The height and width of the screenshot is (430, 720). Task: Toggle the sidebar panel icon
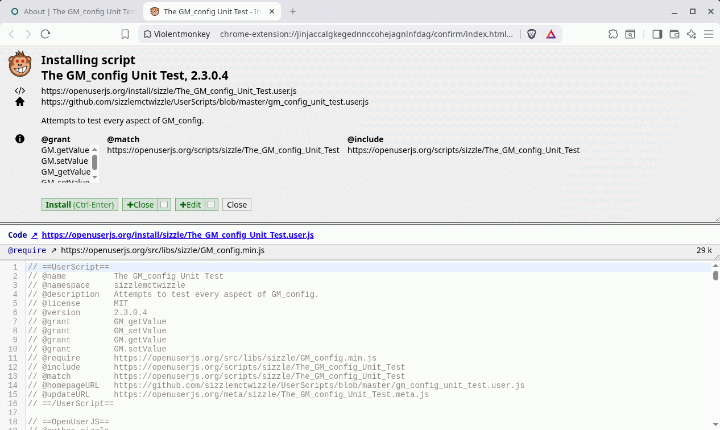657,34
